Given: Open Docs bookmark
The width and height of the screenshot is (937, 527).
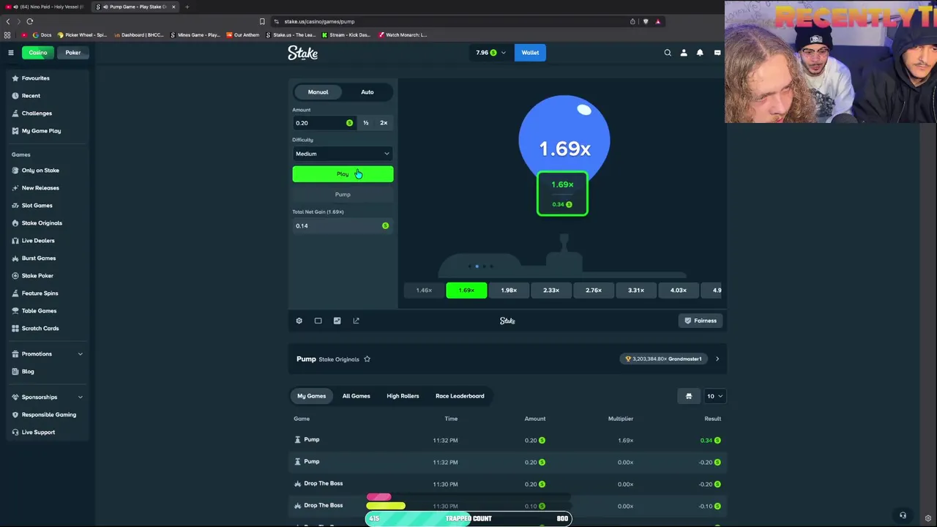Looking at the screenshot, I should click(42, 34).
